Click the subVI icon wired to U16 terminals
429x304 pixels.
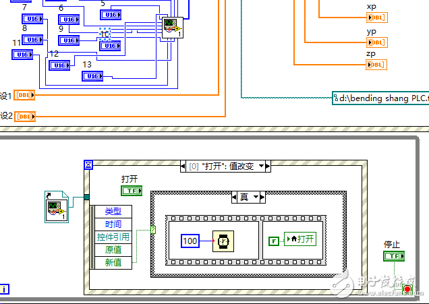(173, 28)
